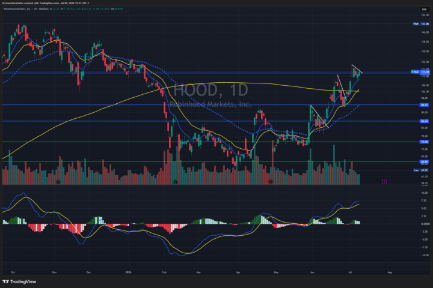Click the red earnings marker near May
This screenshot has height=288, width=433.
(x=271, y=182)
